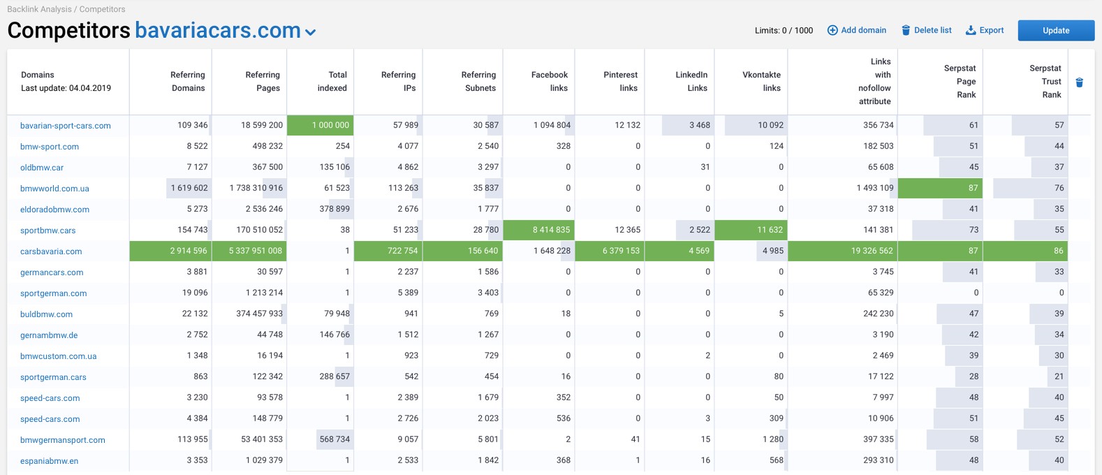Click the Vkontakte links column header

[762, 81]
